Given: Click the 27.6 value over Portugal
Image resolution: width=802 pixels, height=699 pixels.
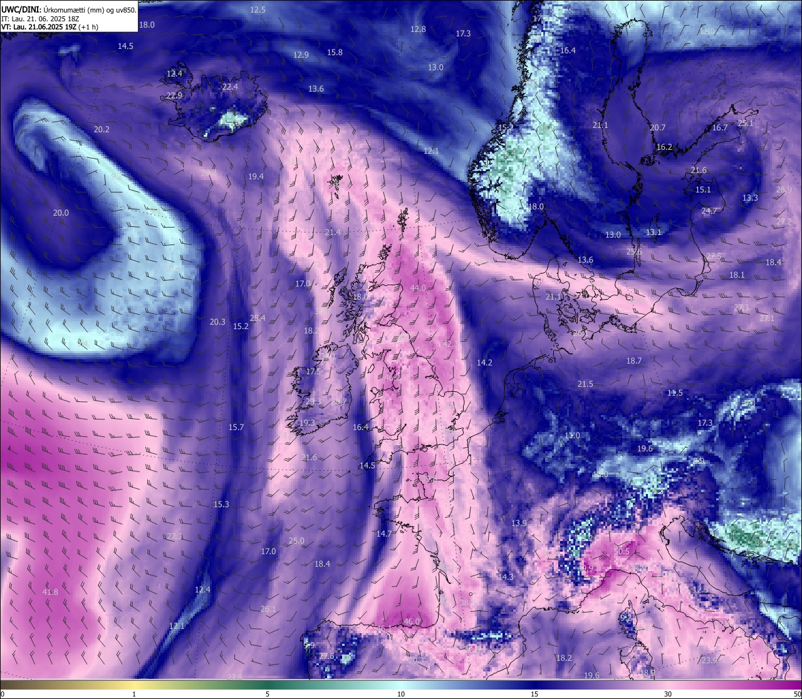Looking at the screenshot, I should pyautogui.click(x=326, y=656).
